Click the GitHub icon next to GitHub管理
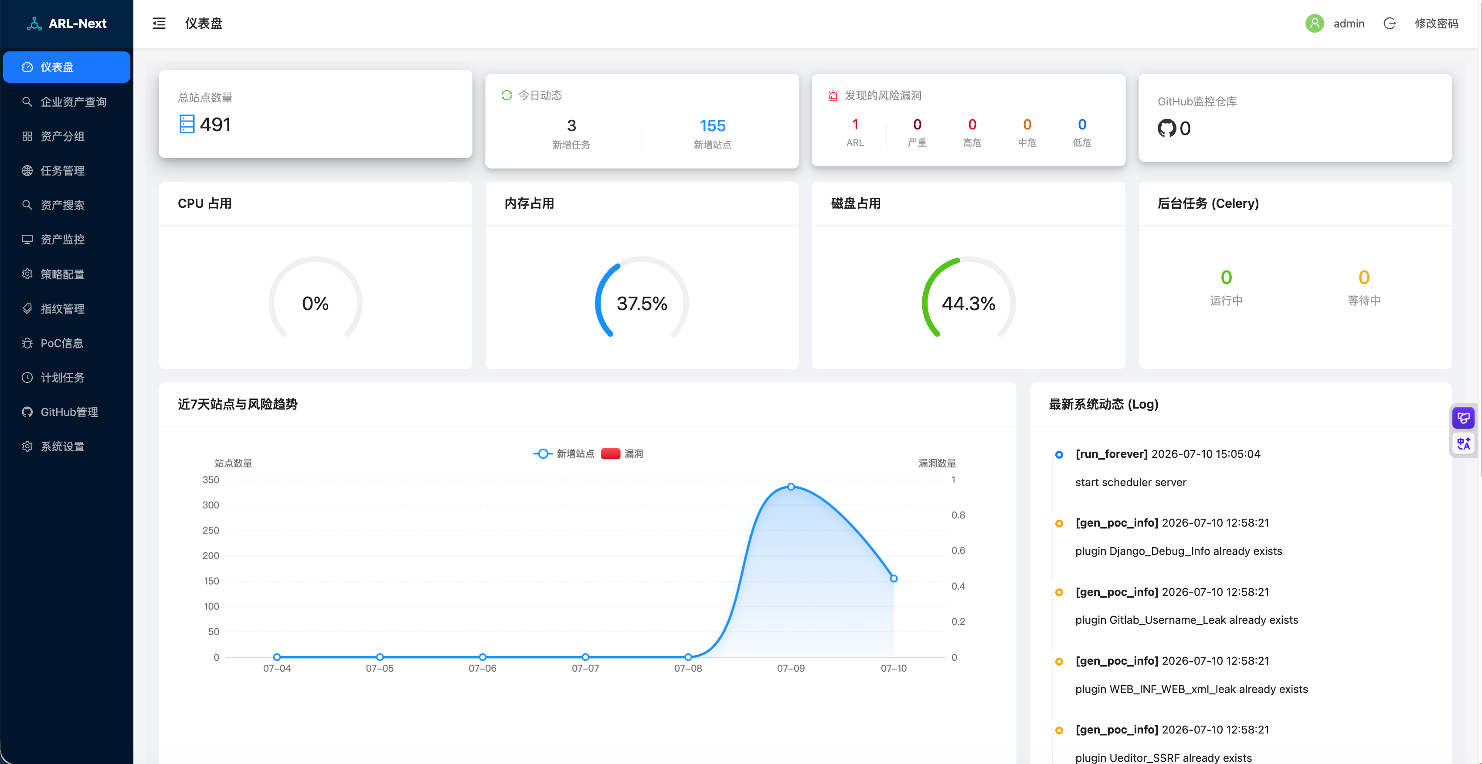 pyautogui.click(x=27, y=412)
